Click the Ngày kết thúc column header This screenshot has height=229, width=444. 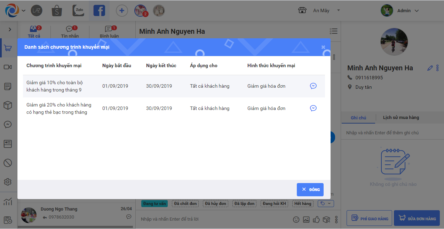coord(161,65)
